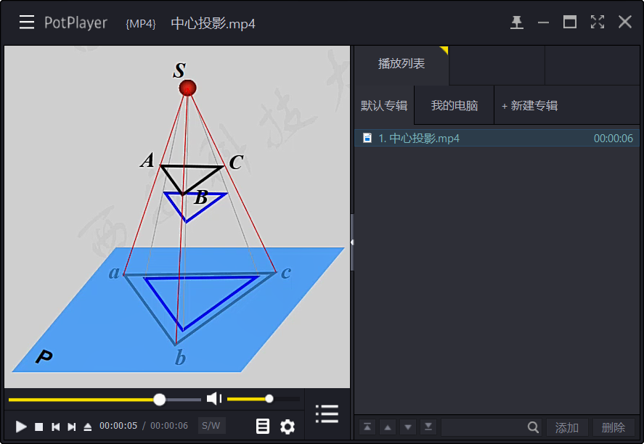The image size is (644, 444).
Task: Click the video seek bar handle
Action: pos(160,399)
